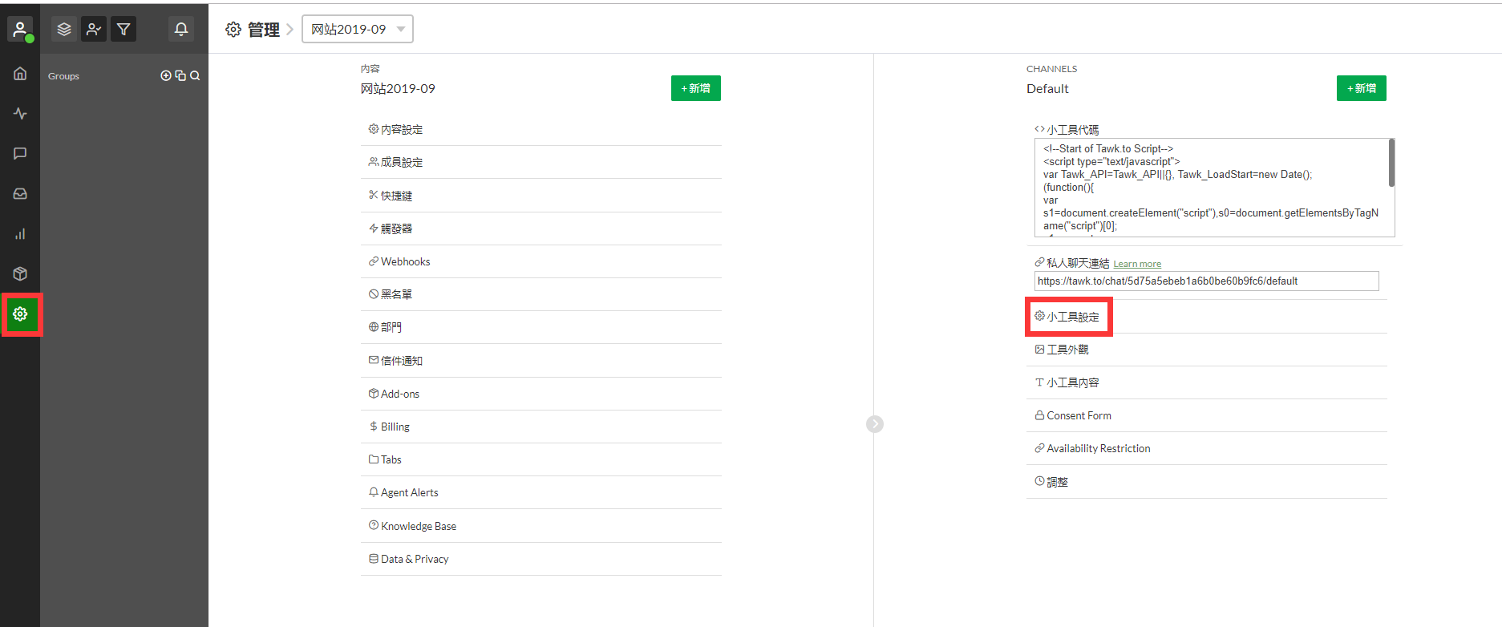Image resolution: width=1502 pixels, height=627 pixels.
Task: Click the green 新增 button under CHANNELS
Action: [x=1361, y=88]
